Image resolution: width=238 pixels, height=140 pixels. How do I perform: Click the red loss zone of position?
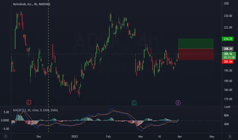(x=196, y=54)
